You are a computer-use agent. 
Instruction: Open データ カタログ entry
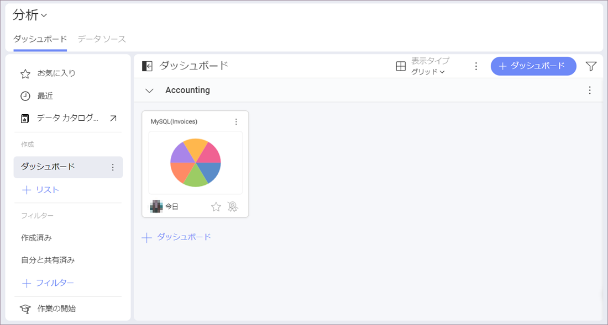(68, 119)
